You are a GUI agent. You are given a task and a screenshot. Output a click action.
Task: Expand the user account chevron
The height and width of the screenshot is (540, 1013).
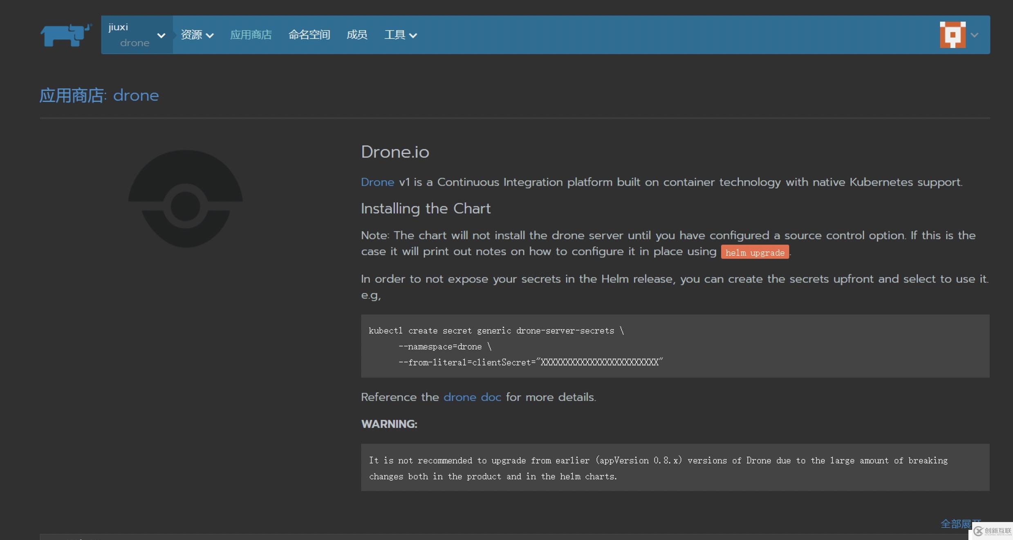click(x=975, y=35)
